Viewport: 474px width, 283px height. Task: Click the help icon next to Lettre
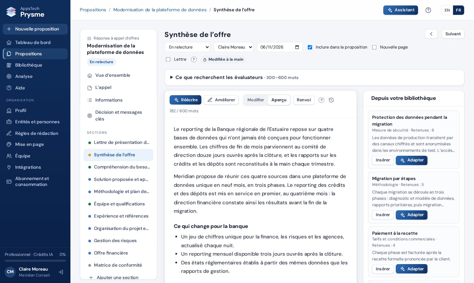click(194, 60)
